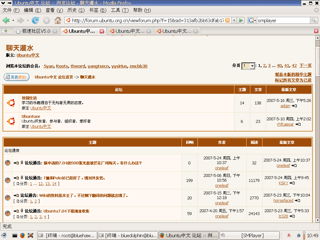This screenshot has height=240, width=320.
Task: Go to page 14 of the T恤 topic
Action: pos(54,184)
